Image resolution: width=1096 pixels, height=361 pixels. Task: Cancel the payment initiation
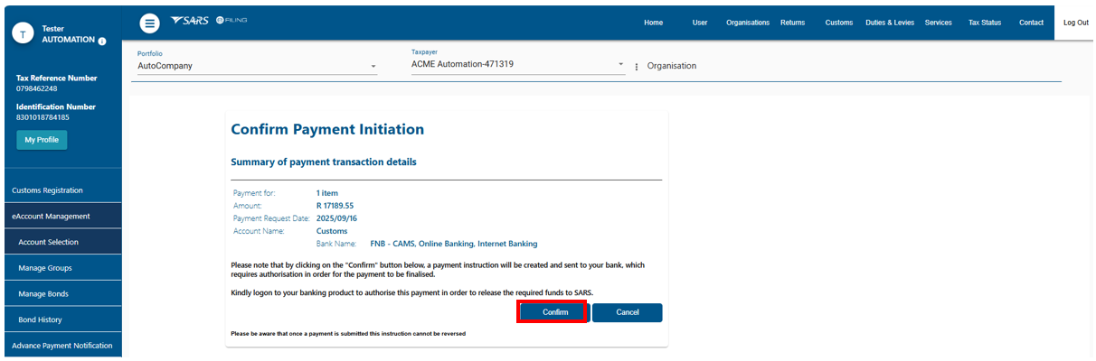click(x=627, y=312)
